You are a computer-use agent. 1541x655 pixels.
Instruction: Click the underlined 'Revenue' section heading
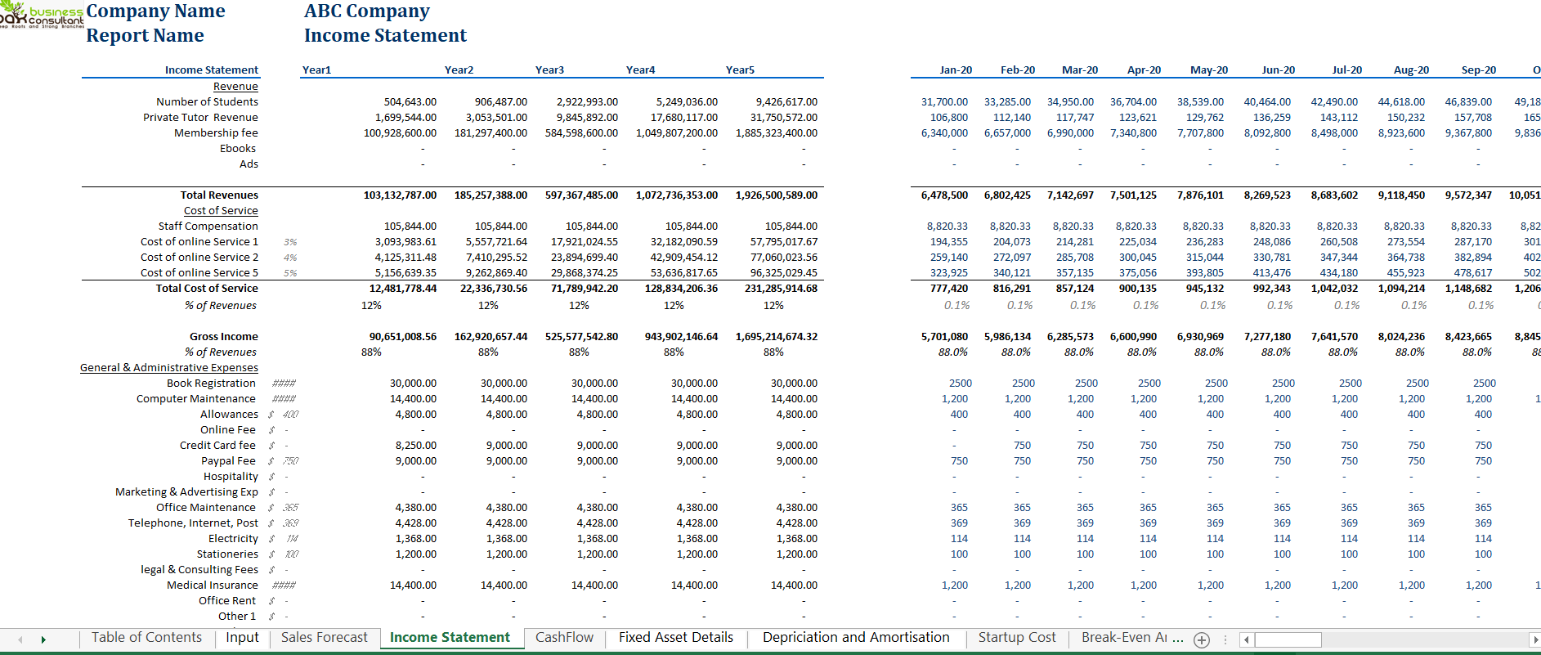235,87
